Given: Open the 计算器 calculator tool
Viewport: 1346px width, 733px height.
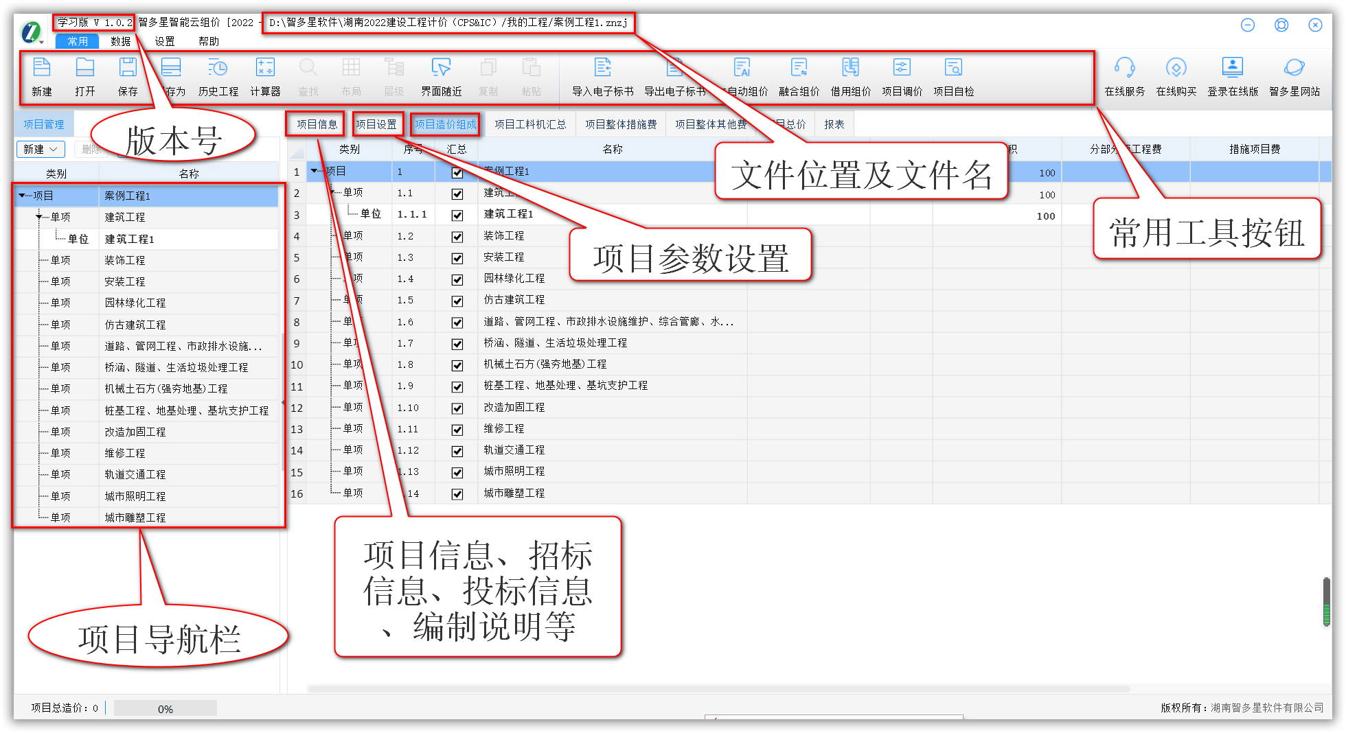Looking at the screenshot, I should point(264,75).
